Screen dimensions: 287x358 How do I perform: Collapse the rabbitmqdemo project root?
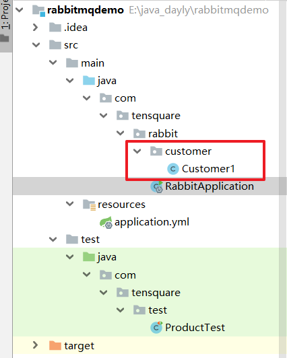click(x=19, y=10)
